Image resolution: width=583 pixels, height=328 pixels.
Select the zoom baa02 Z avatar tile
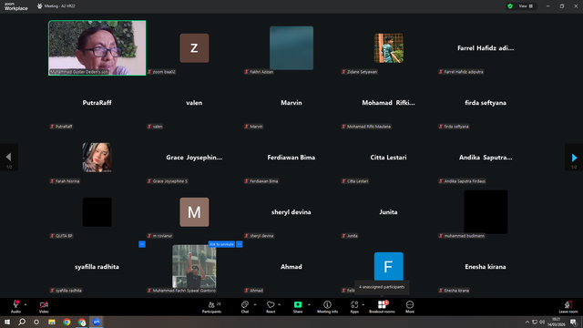(x=194, y=48)
